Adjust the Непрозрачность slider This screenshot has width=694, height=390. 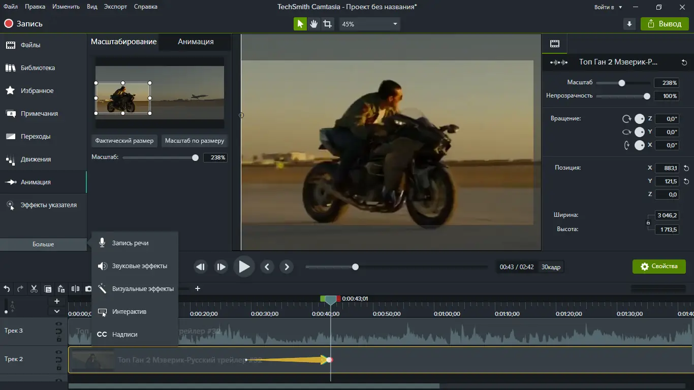pyautogui.click(x=646, y=96)
